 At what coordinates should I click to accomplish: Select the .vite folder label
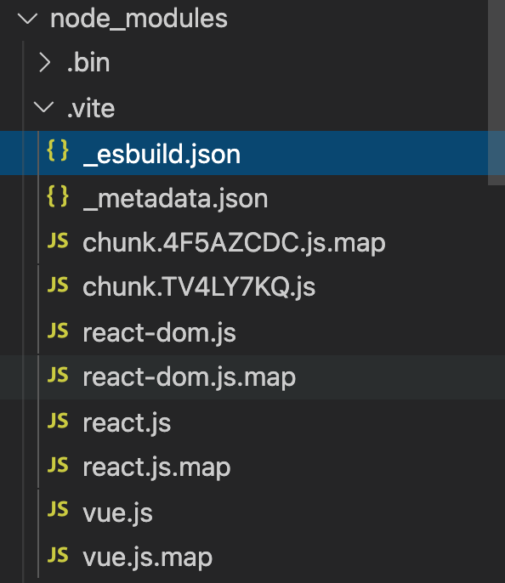(x=91, y=108)
